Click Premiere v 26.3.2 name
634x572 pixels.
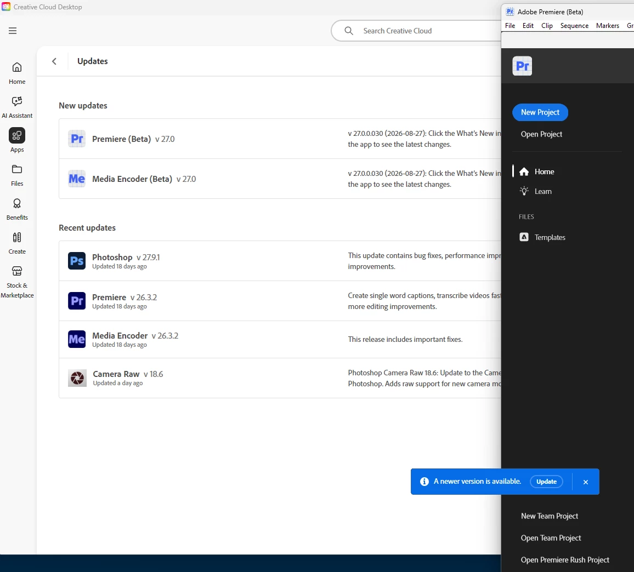click(124, 298)
